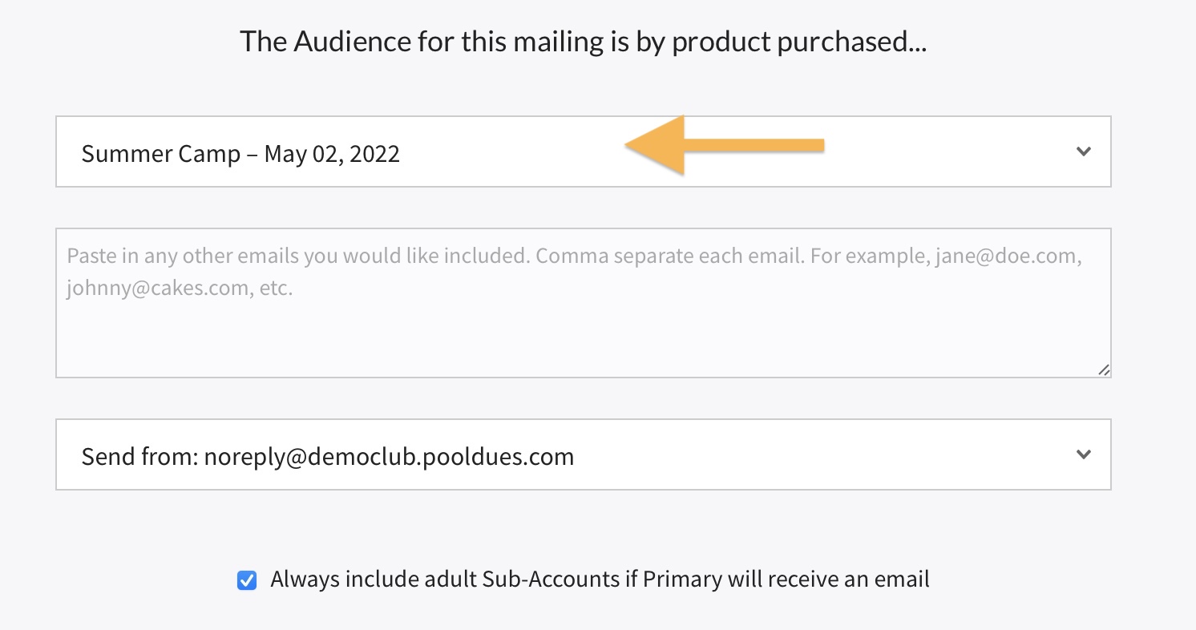The width and height of the screenshot is (1196, 630).
Task: Click the adult Sub-Accounts checkbox label text
Action: tap(600, 579)
